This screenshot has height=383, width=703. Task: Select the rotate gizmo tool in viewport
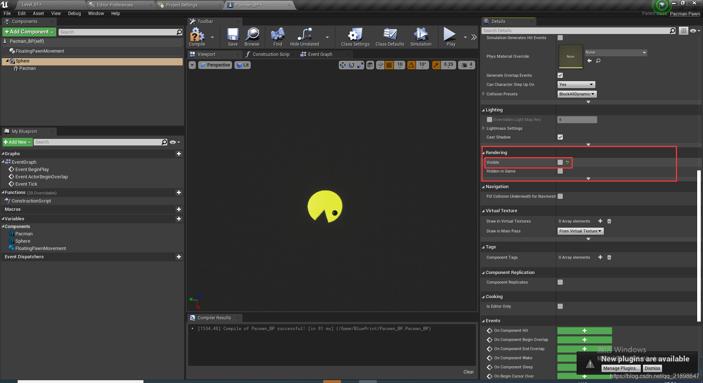pos(351,65)
